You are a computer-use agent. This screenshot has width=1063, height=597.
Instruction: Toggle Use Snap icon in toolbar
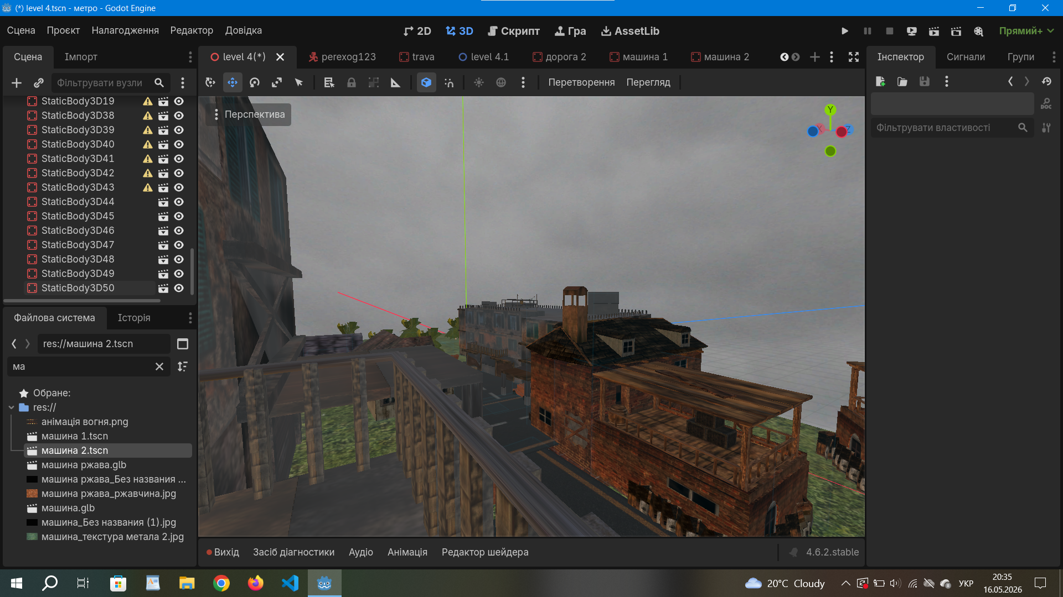pyautogui.click(x=449, y=82)
